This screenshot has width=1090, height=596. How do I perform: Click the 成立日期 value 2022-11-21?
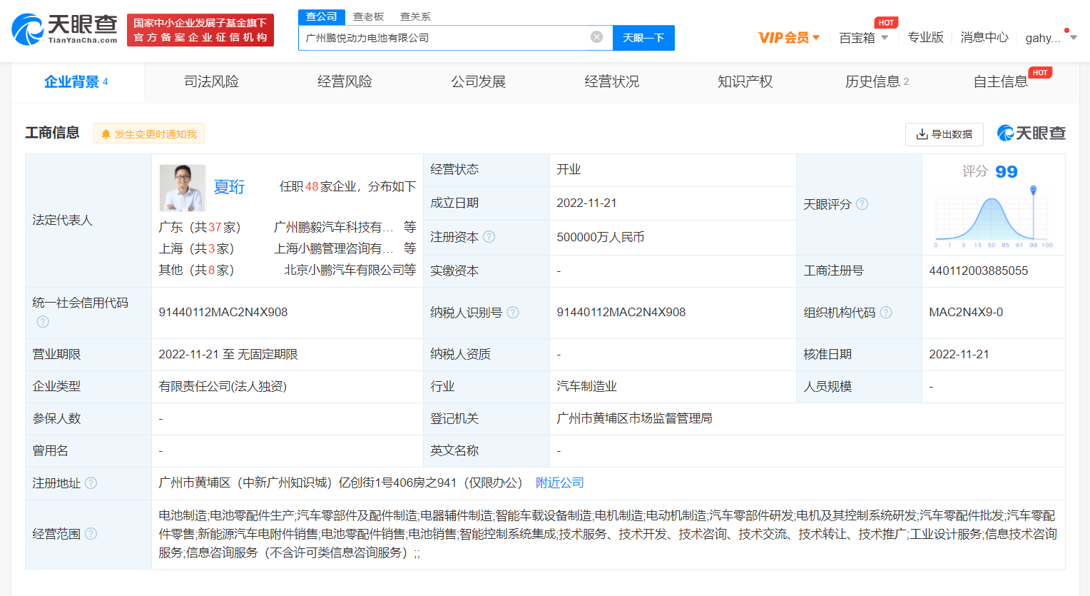click(x=586, y=203)
